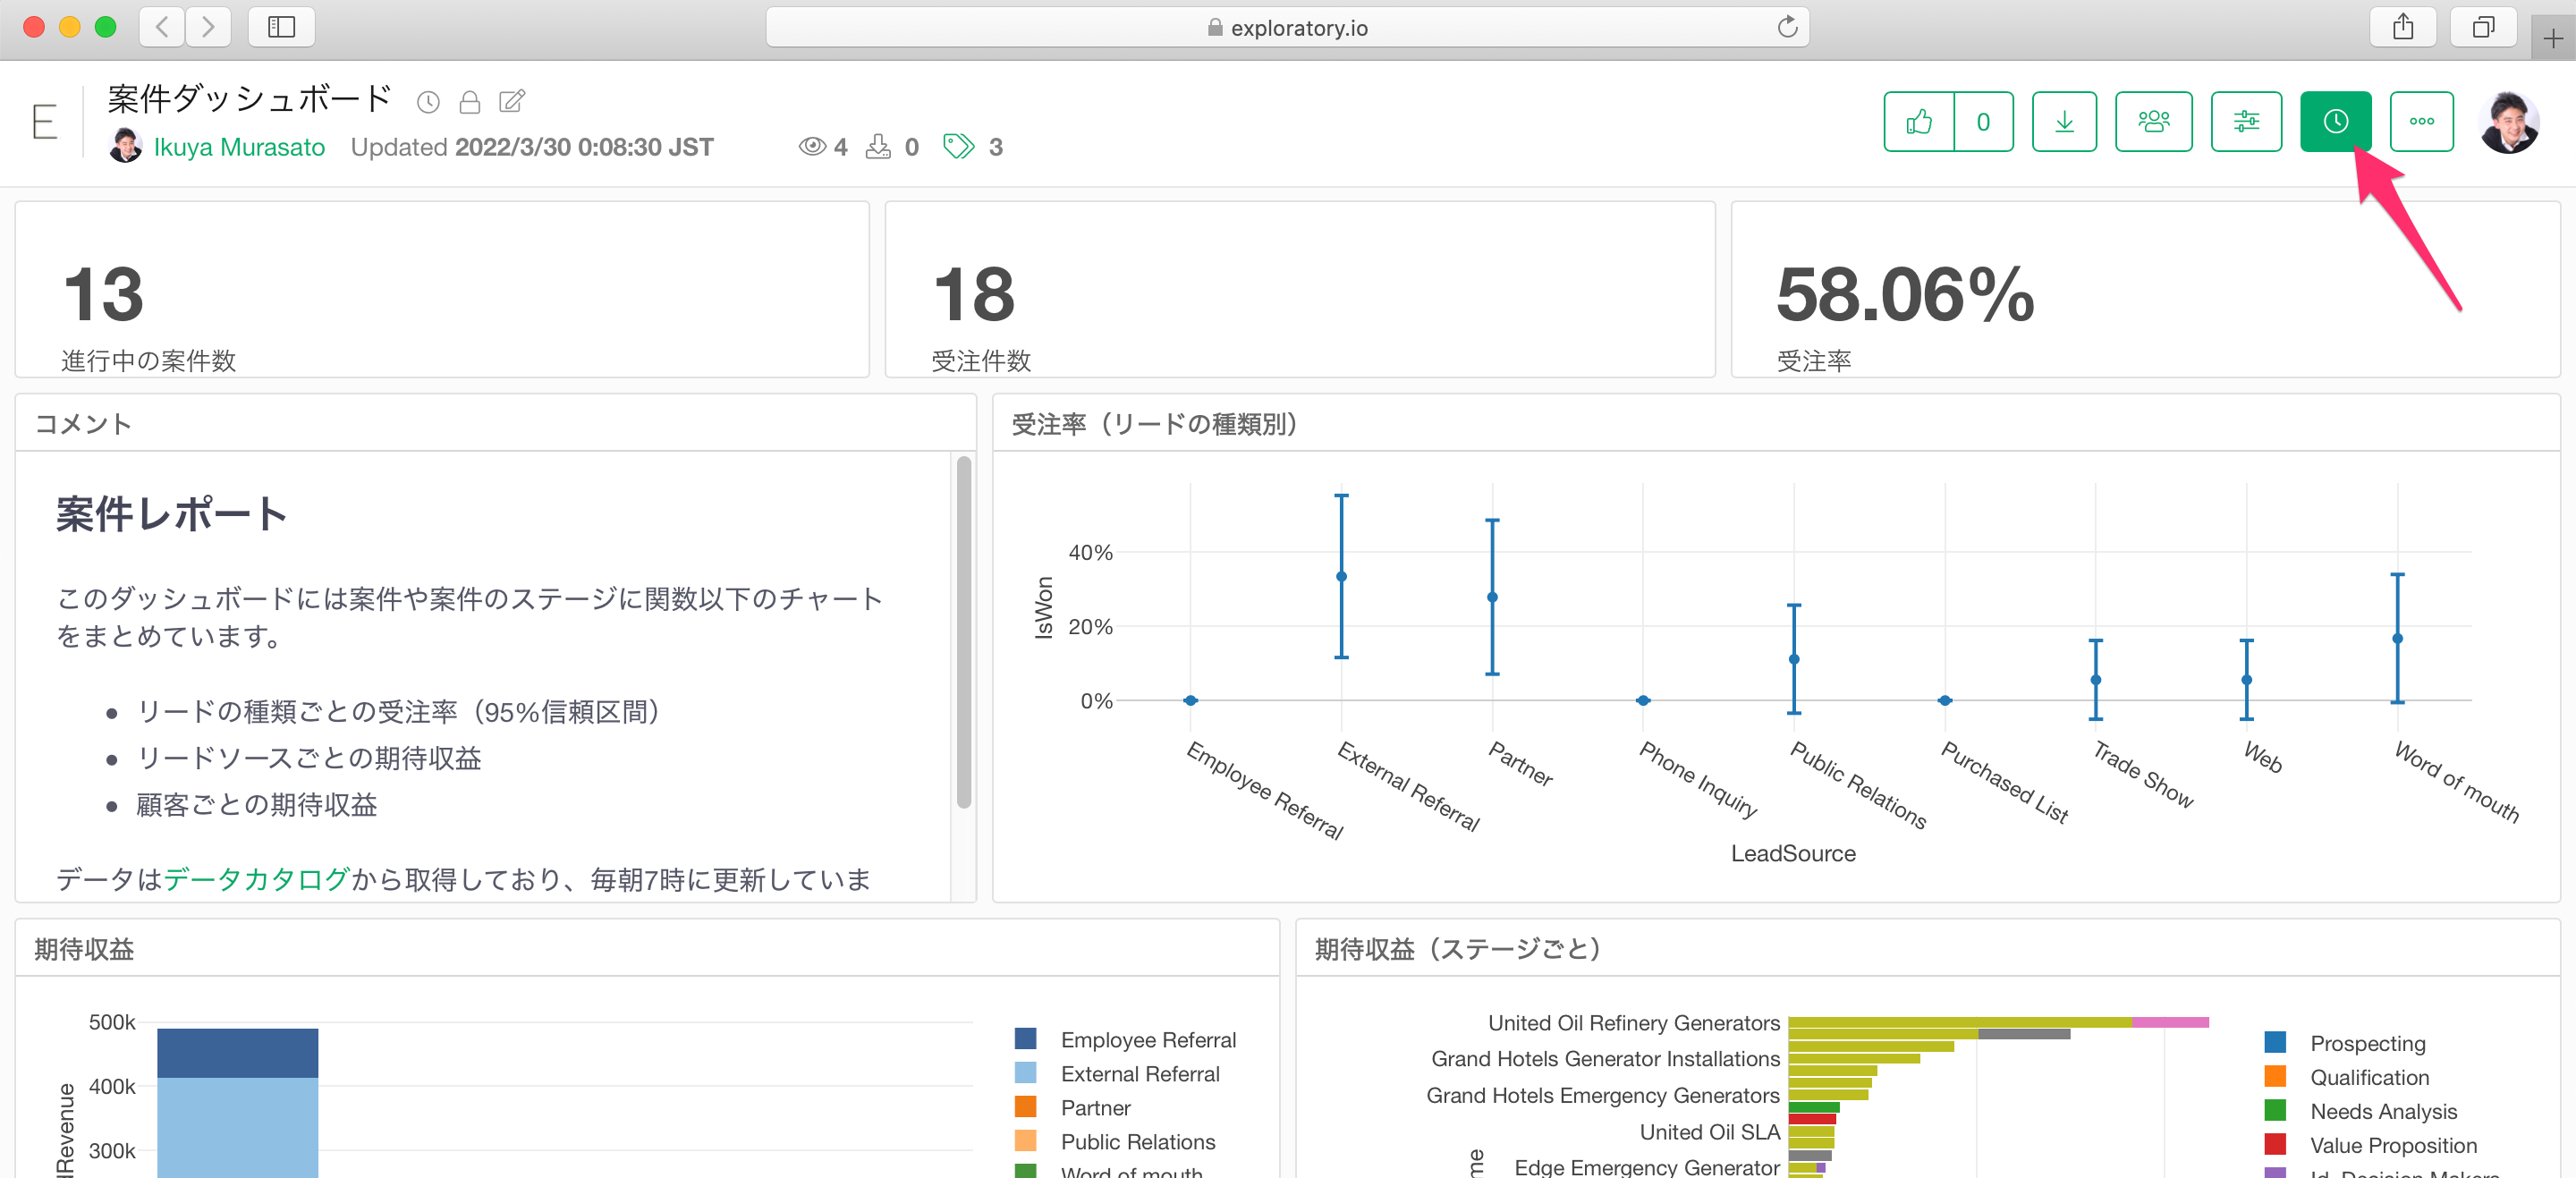The image size is (2576, 1178).
Task: Click the Safari share button
Action: 2403,27
